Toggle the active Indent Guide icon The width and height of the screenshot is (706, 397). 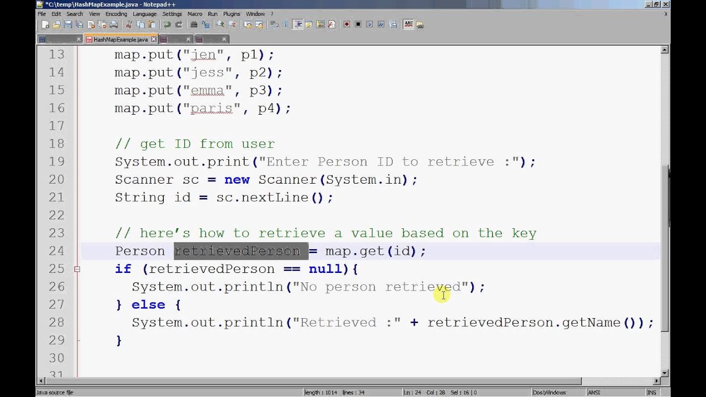[x=297, y=24]
